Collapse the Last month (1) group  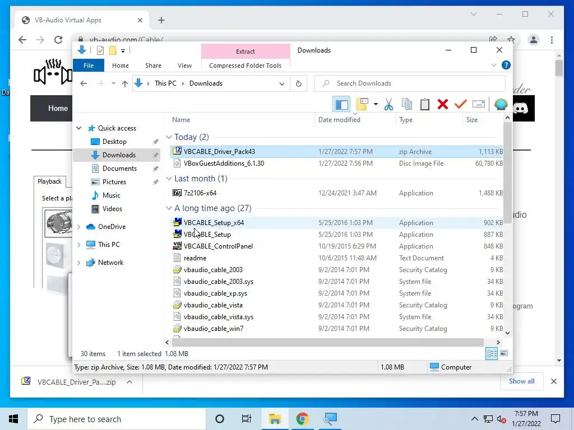pos(169,179)
